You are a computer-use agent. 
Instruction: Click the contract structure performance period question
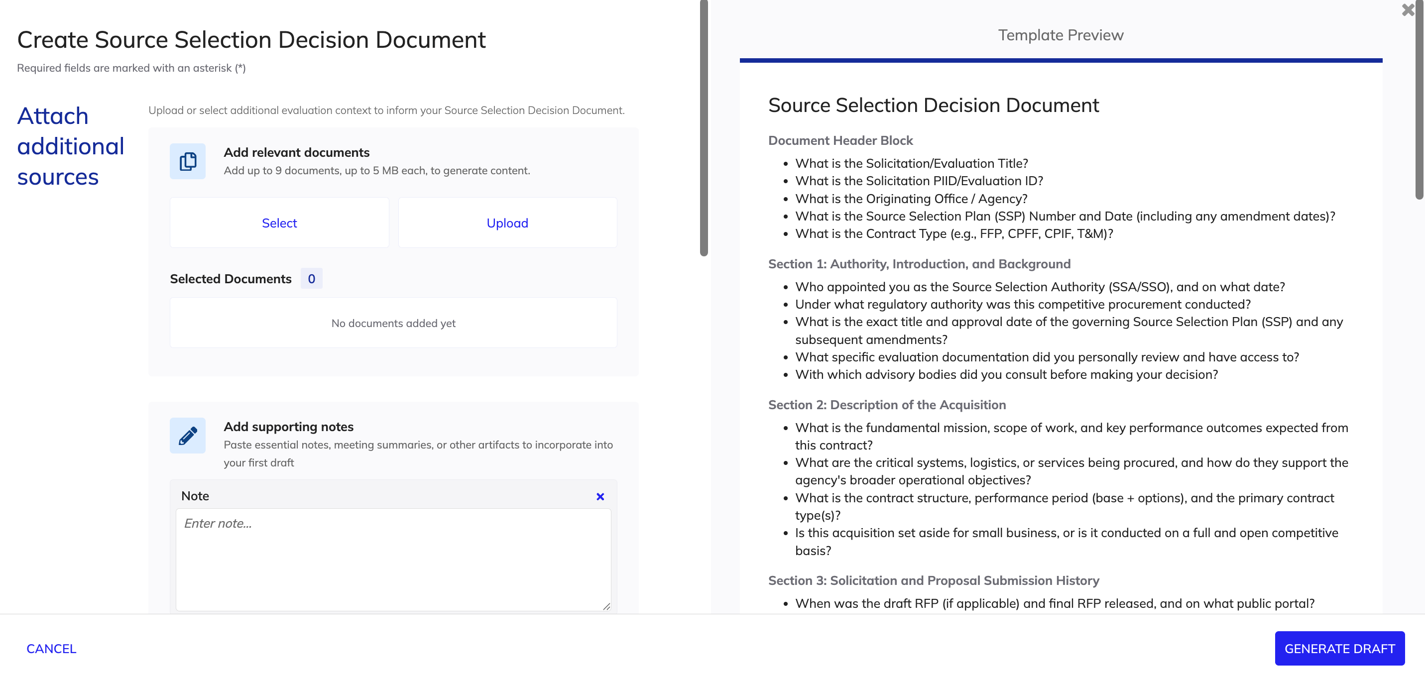[x=1065, y=506]
